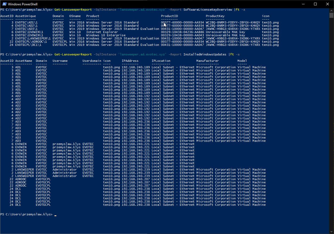Image resolution: width=334 pixels, height=234 pixels.
Task: Maximize the Windows PowerShell window
Action: [x=315, y=4]
